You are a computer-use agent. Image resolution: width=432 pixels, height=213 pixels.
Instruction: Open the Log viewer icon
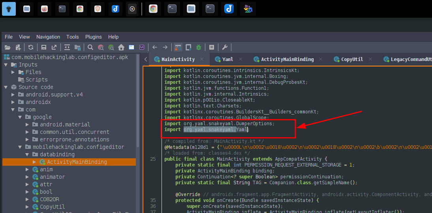pyautogui.click(x=212, y=47)
